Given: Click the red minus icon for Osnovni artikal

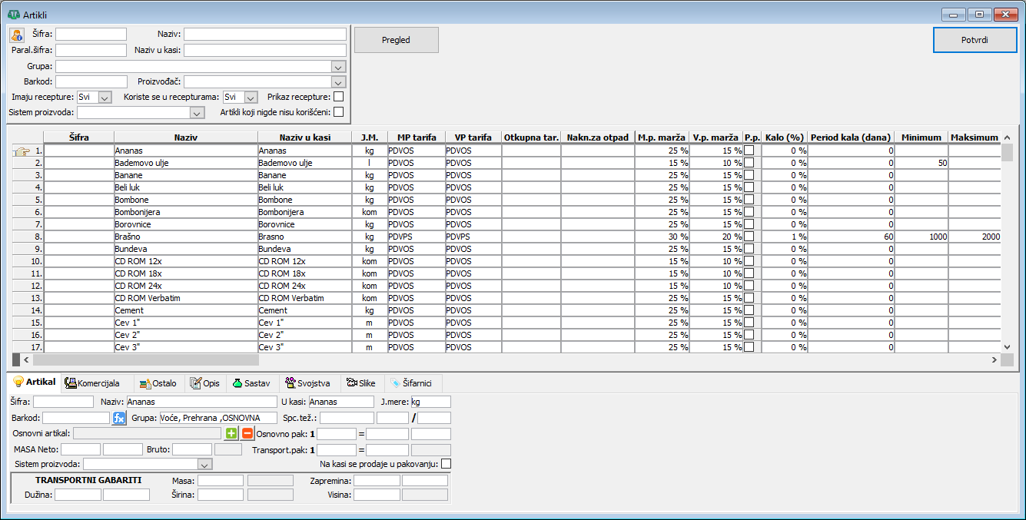Looking at the screenshot, I should [x=247, y=434].
